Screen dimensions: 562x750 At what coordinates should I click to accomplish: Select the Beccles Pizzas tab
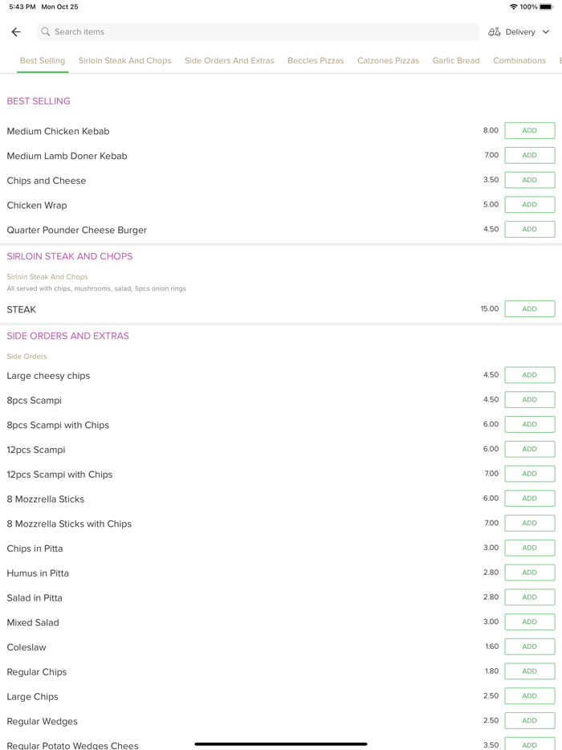316,61
